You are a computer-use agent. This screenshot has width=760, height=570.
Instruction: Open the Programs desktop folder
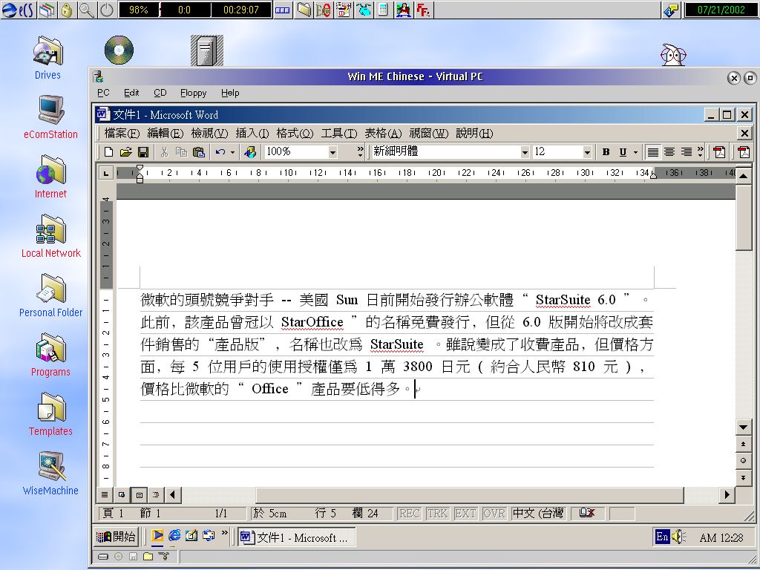pos(50,356)
